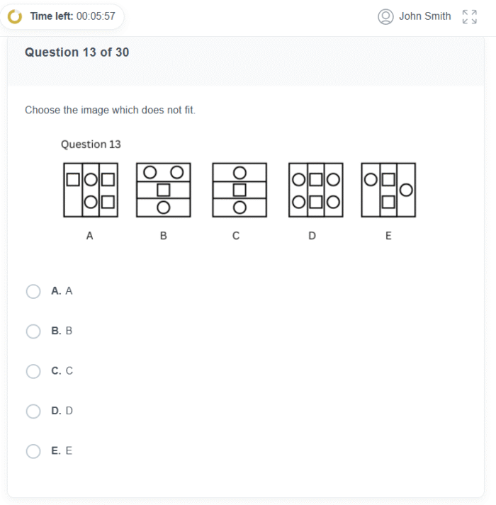Click the John Smith user name
496x505 pixels.
424,16
